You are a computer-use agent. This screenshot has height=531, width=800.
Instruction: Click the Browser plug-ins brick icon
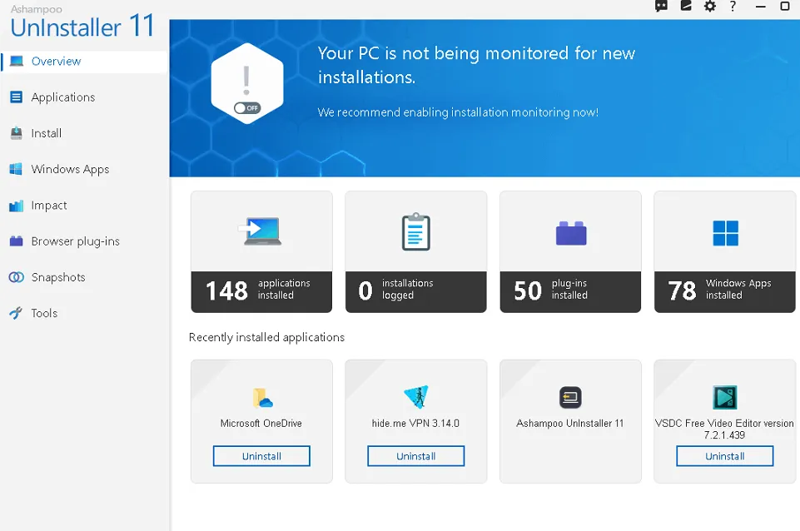[16, 241]
